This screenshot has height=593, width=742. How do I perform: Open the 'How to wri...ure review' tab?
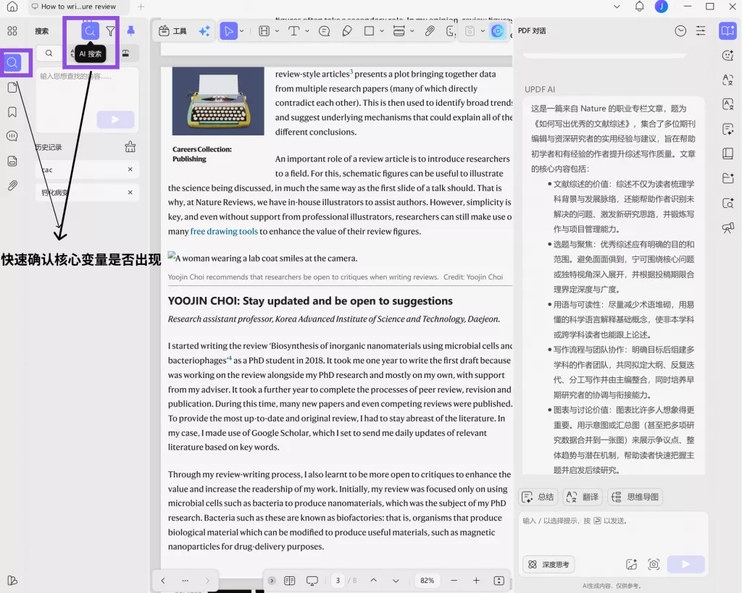(78, 7)
